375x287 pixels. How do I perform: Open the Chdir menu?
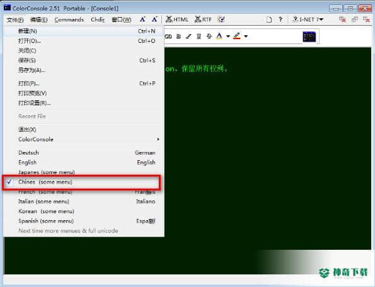point(98,20)
